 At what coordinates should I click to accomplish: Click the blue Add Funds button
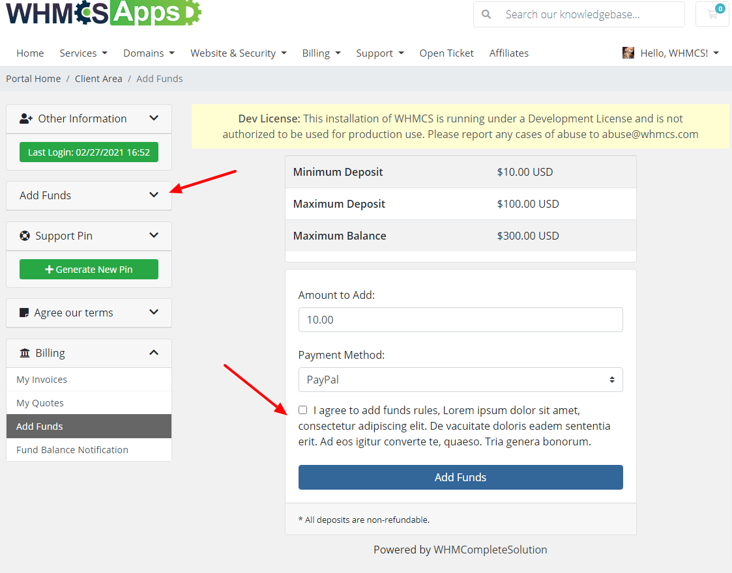(x=460, y=477)
